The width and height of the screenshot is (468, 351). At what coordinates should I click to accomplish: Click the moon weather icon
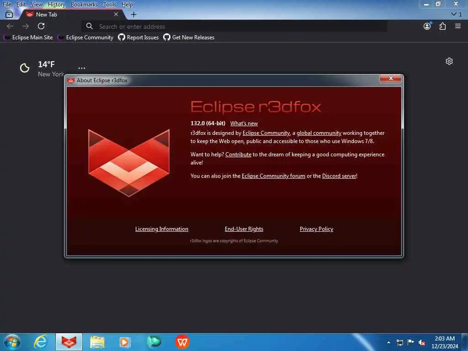(25, 68)
